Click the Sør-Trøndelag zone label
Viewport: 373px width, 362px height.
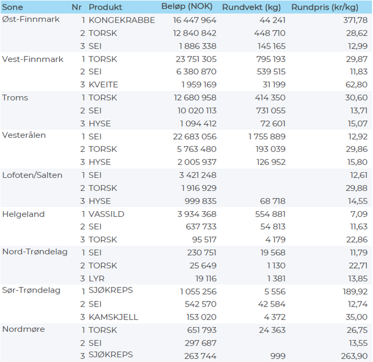point(32,290)
